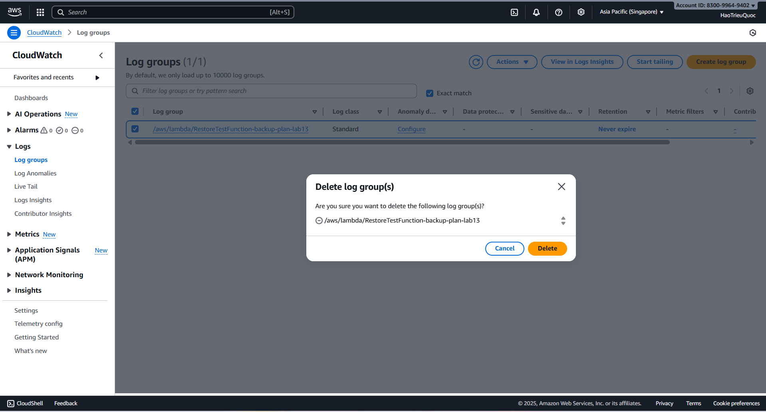Image resolution: width=766 pixels, height=412 pixels.
Task: Expand the Metrics section in sidebar
Action: (9, 234)
